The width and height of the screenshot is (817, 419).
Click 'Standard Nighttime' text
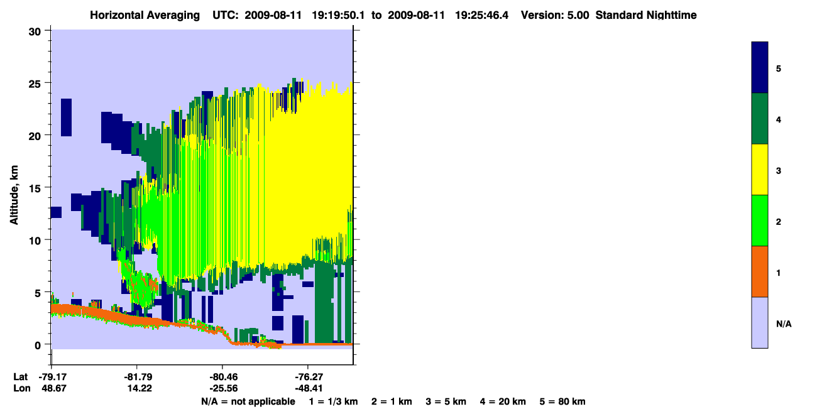tap(645, 15)
